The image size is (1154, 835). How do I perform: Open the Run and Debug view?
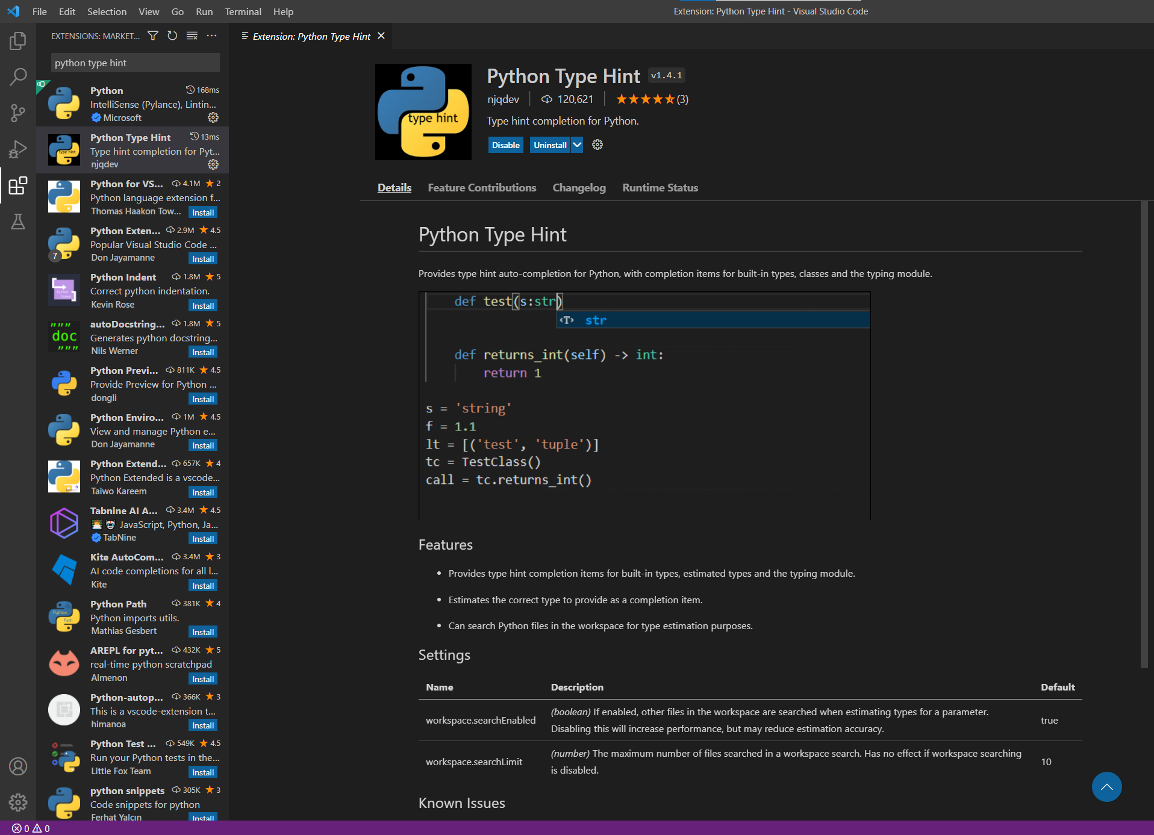point(17,149)
